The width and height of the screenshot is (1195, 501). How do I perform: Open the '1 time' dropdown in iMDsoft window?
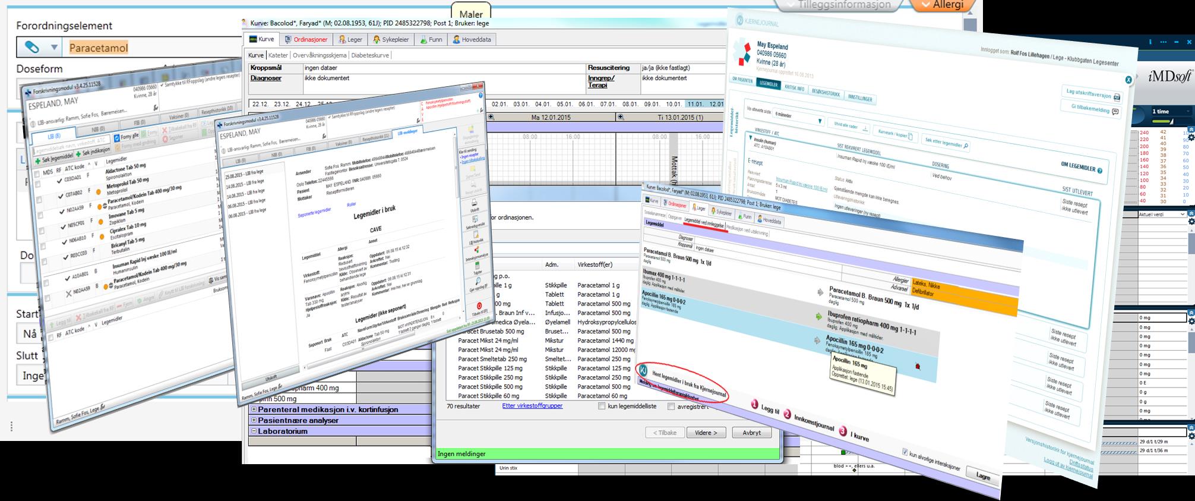[x=1171, y=112]
